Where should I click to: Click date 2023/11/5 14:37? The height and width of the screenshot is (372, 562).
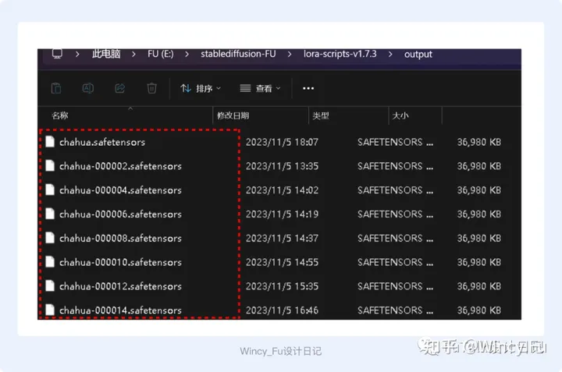(282, 238)
